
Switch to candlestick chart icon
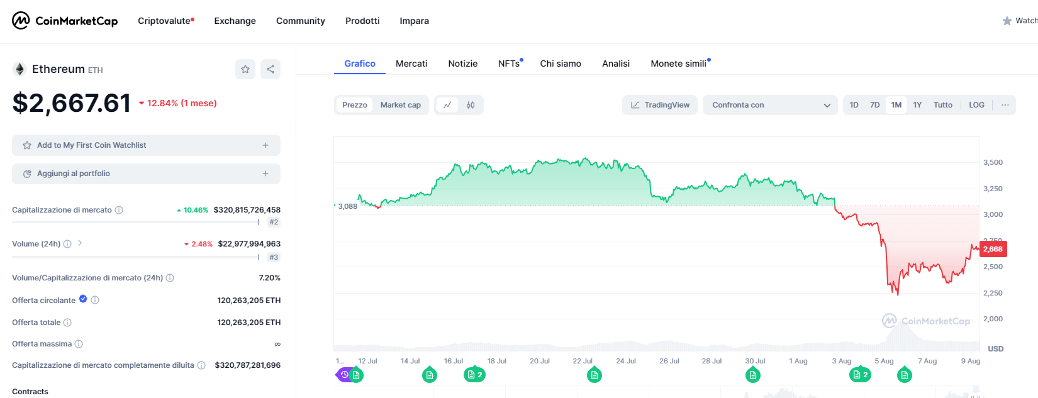[x=471, y=105]
